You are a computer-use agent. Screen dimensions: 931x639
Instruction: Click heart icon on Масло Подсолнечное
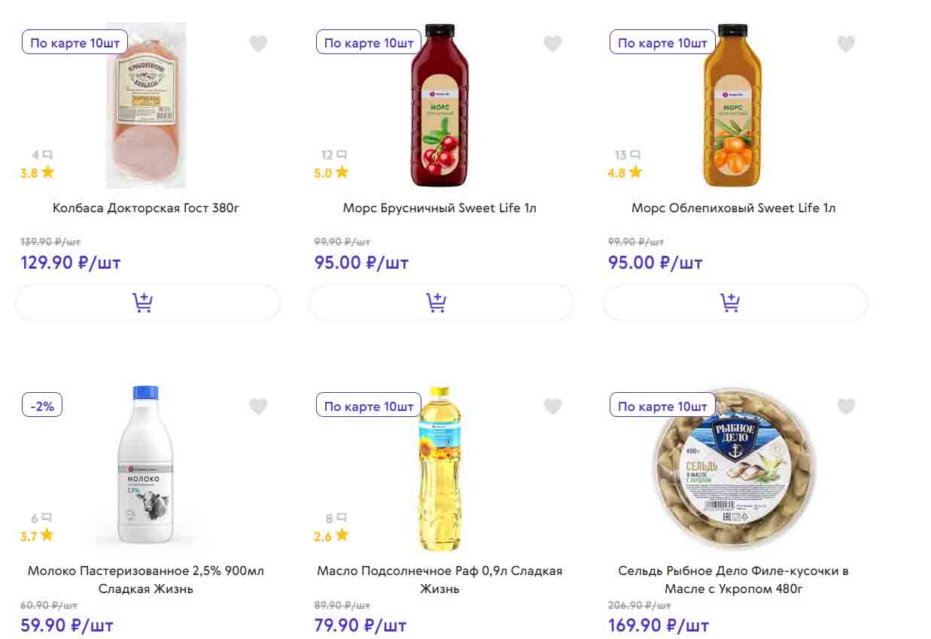coord(552,406)
